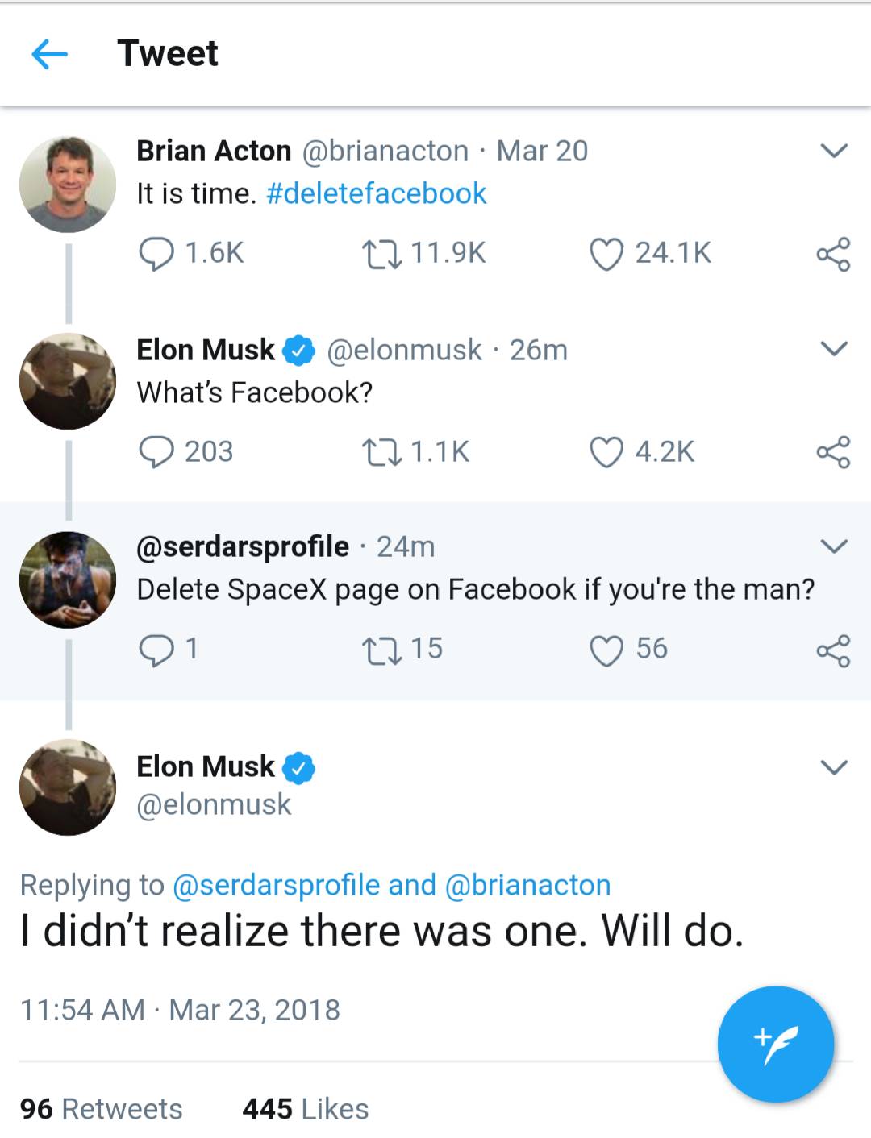View the 96 Retweets list
The height and width of the screenshot is (1138, 871).
[x=101, y=1108]
